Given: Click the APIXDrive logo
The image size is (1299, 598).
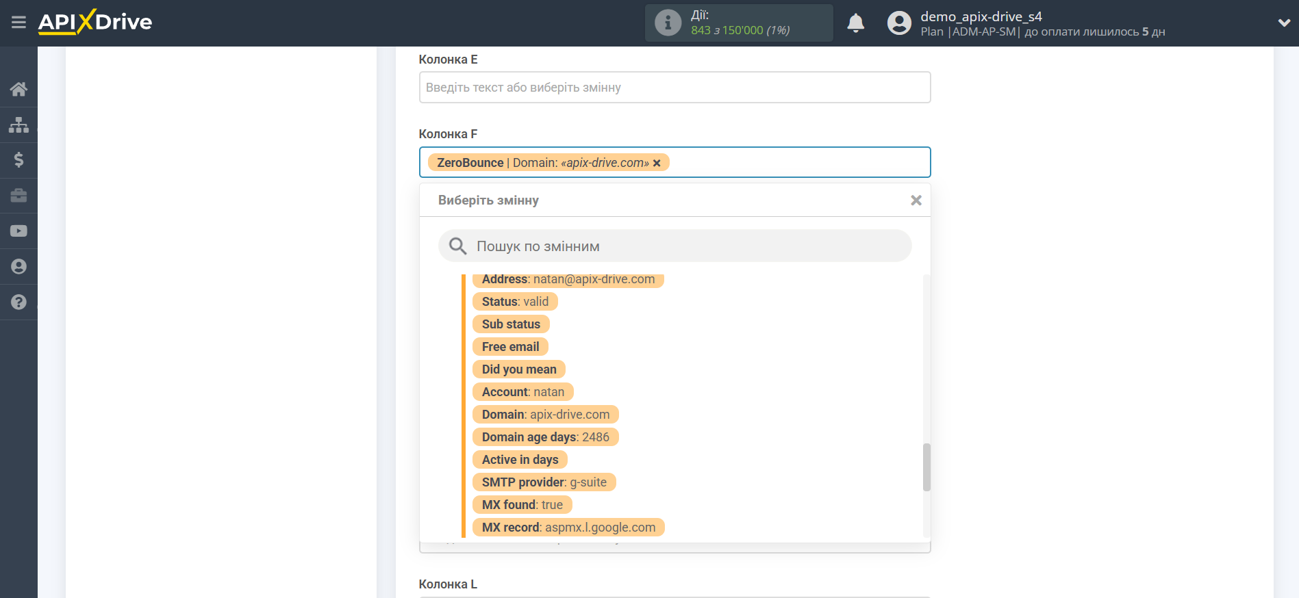Looking at the screenshot, I should tap(95, 23).
